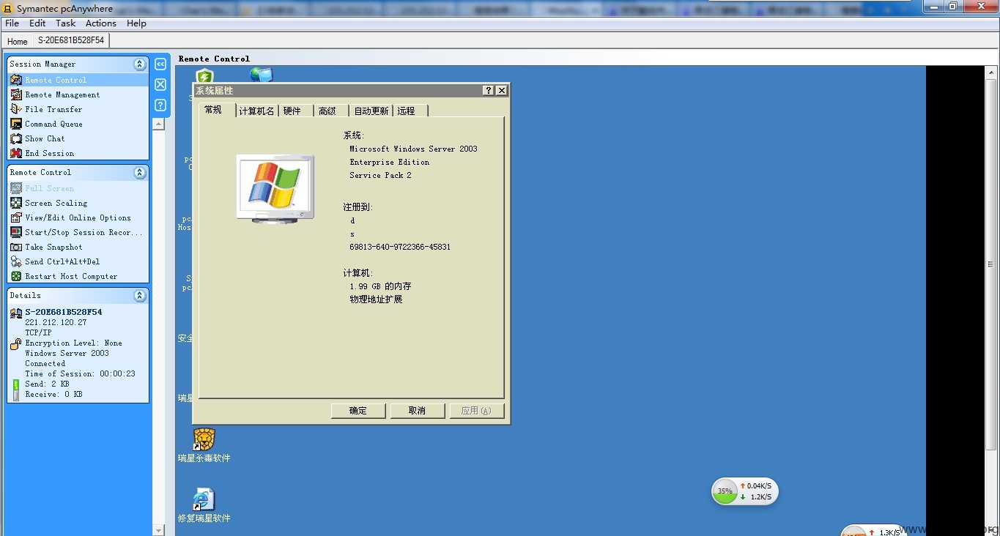Close the 系统属性 dialog
Viewport: 1000px width, 536px height.
(502, 90)
